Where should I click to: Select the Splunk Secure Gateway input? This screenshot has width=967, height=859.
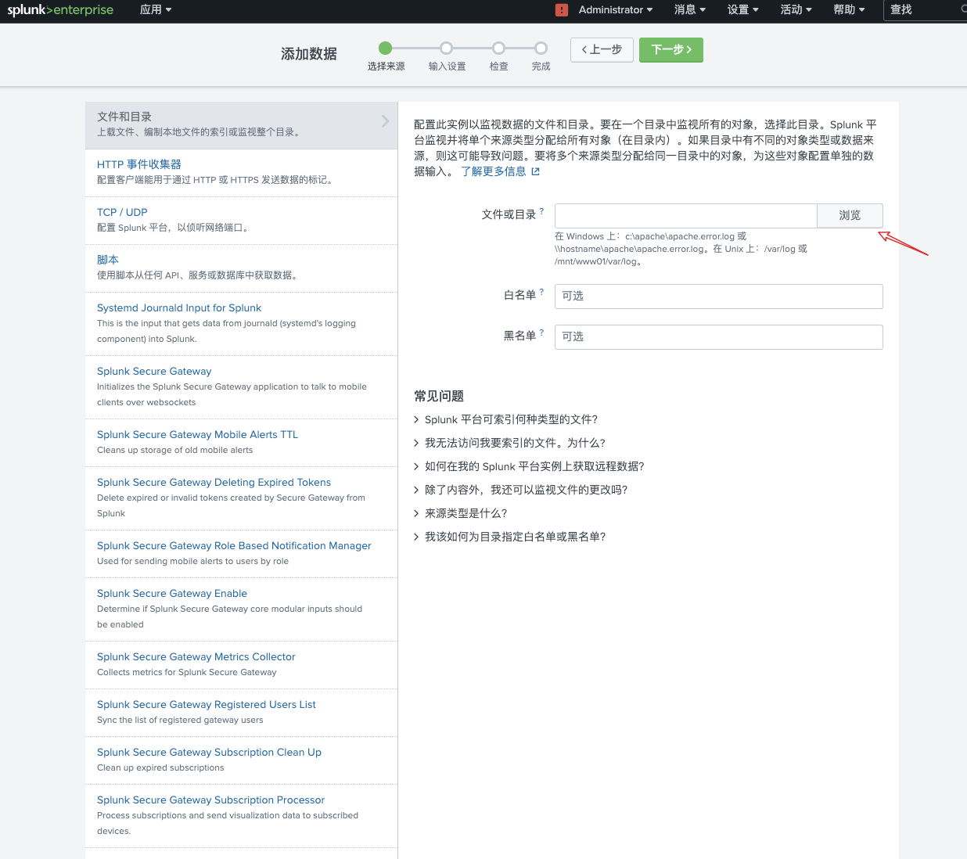tap(241, 387)
